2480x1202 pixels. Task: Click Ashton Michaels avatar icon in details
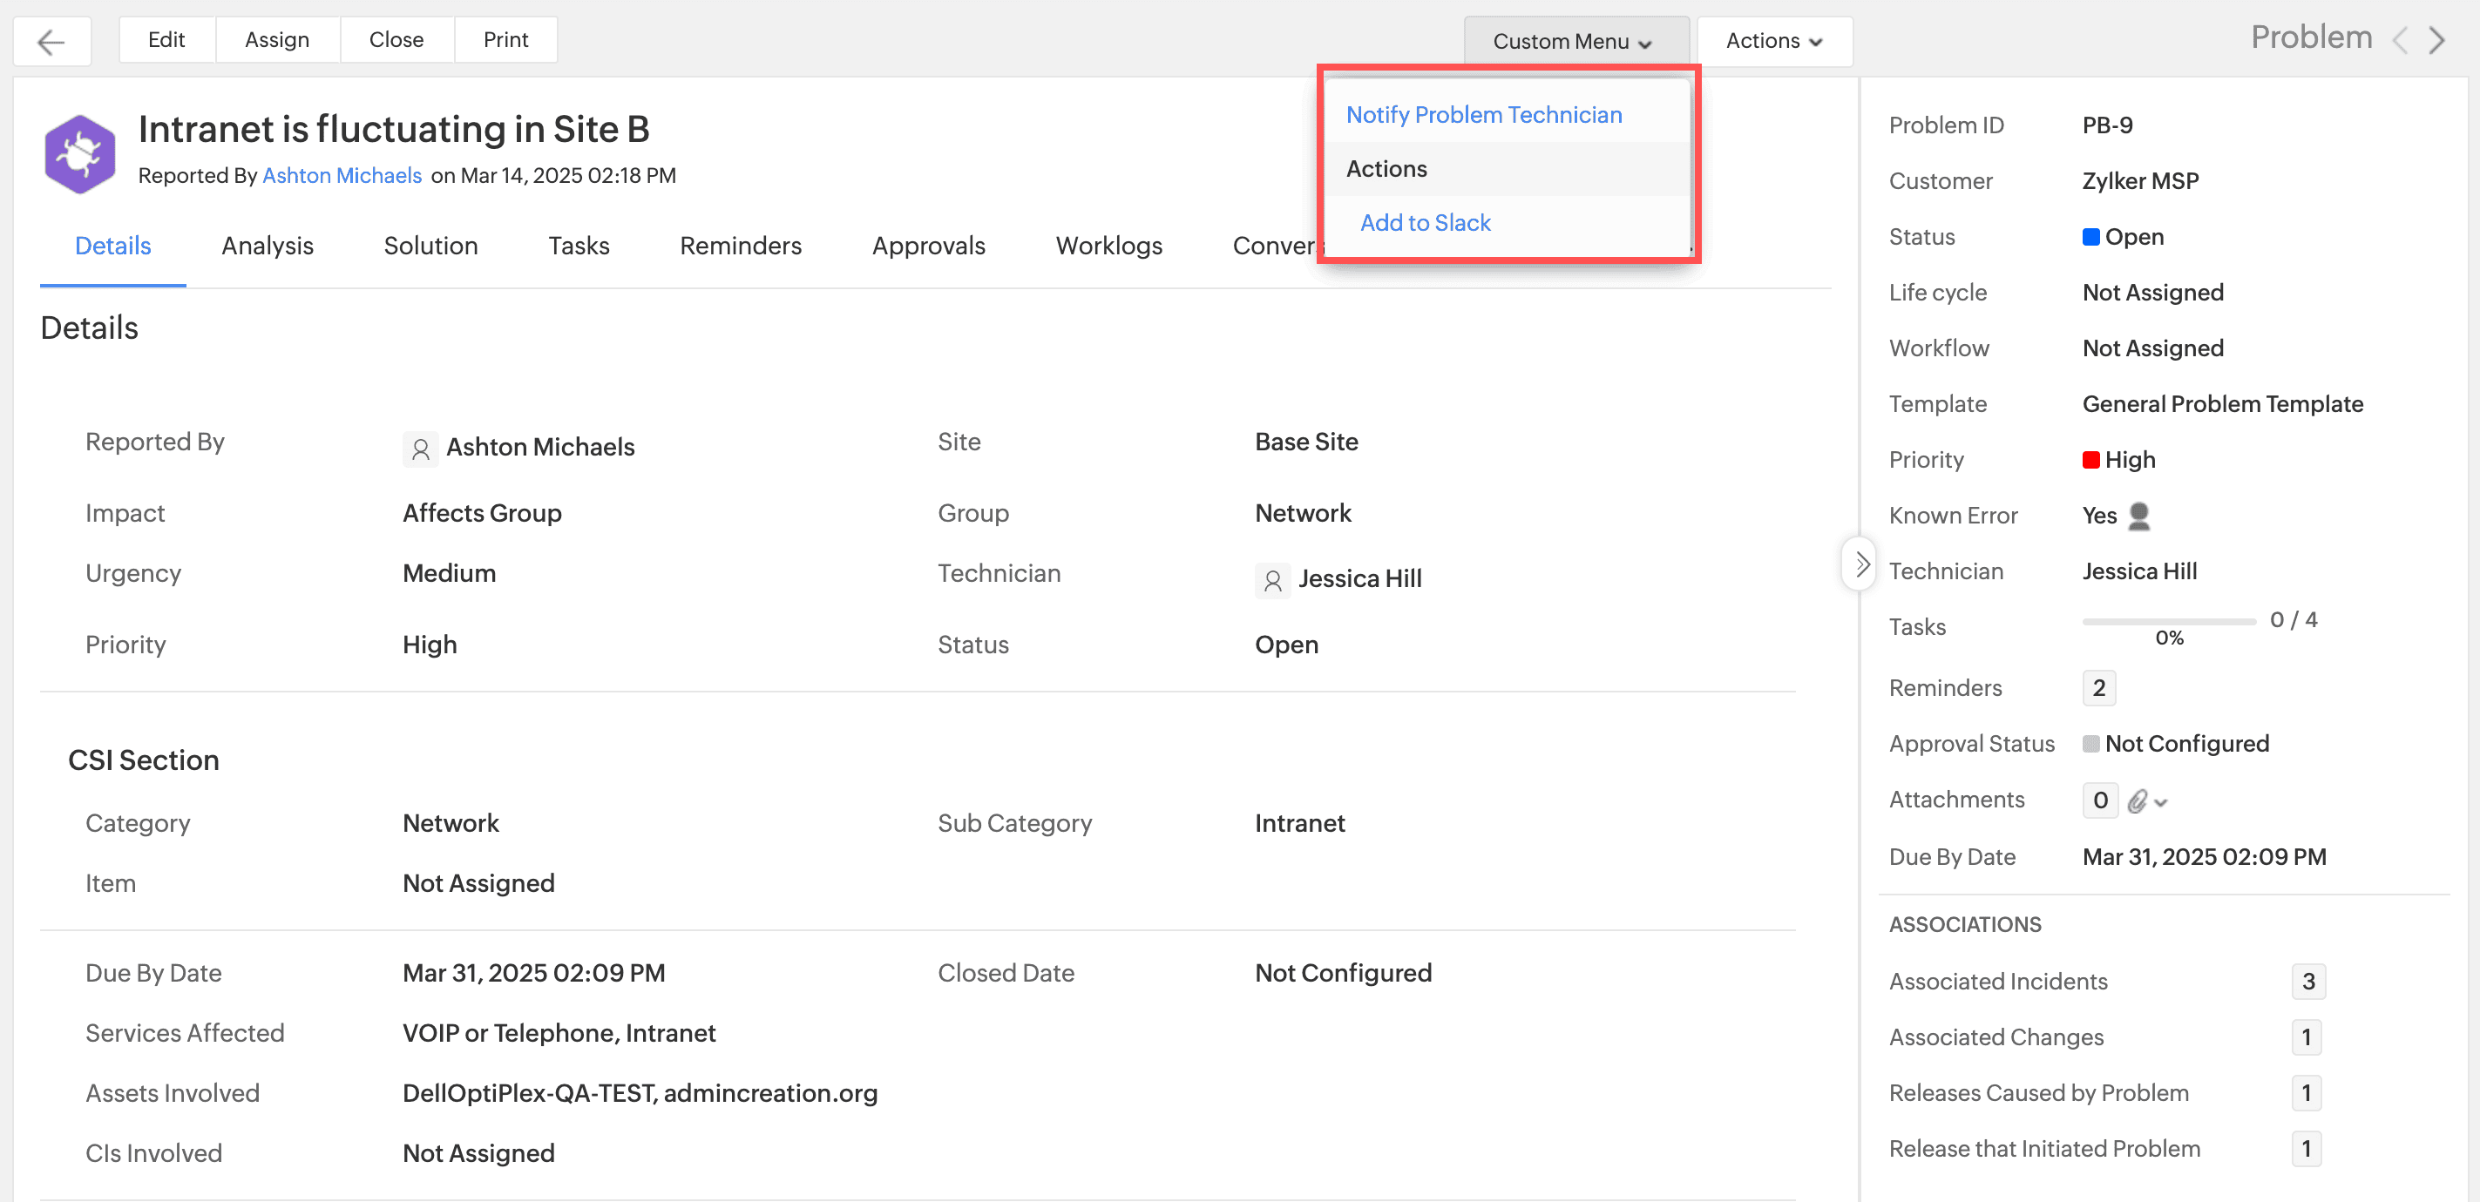click(x=420, y=449)
